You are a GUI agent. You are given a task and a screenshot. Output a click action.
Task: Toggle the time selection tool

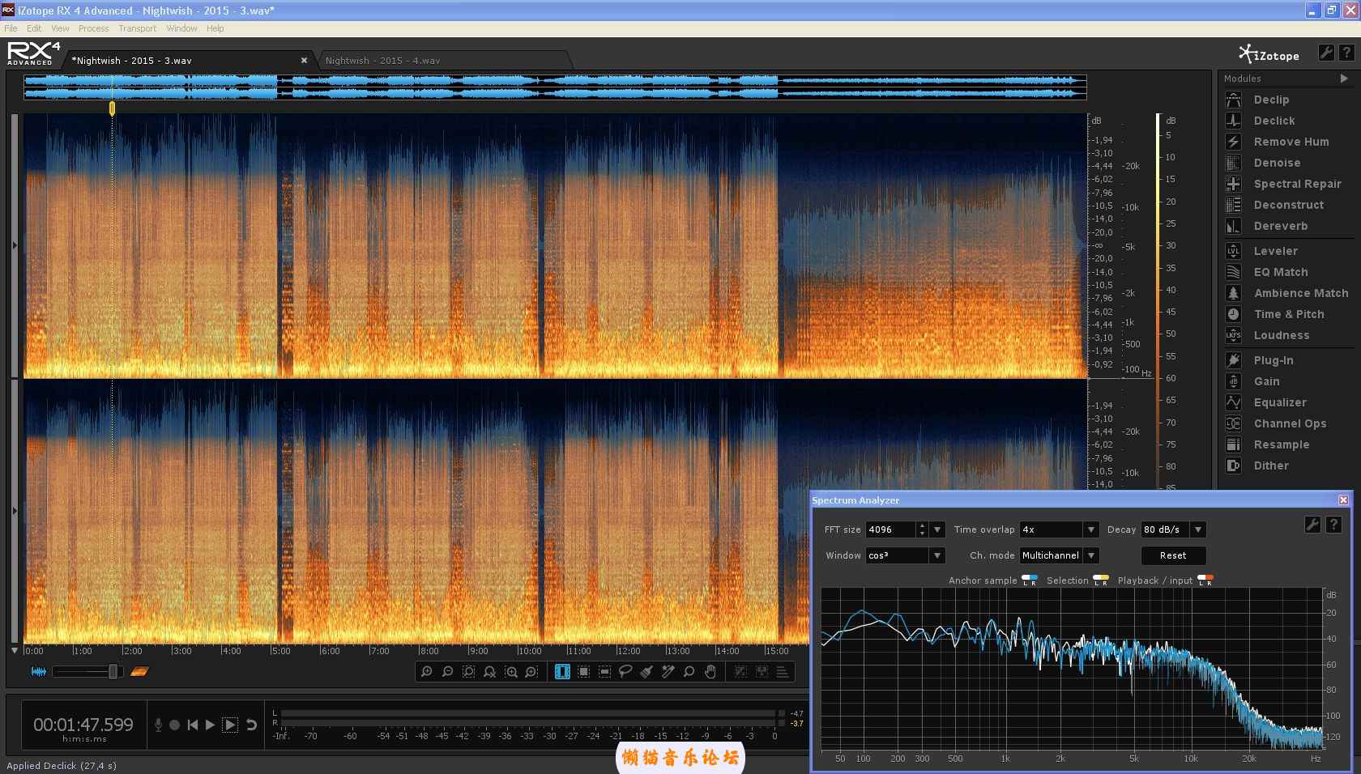pyautogui.click(x=562, y=672)
